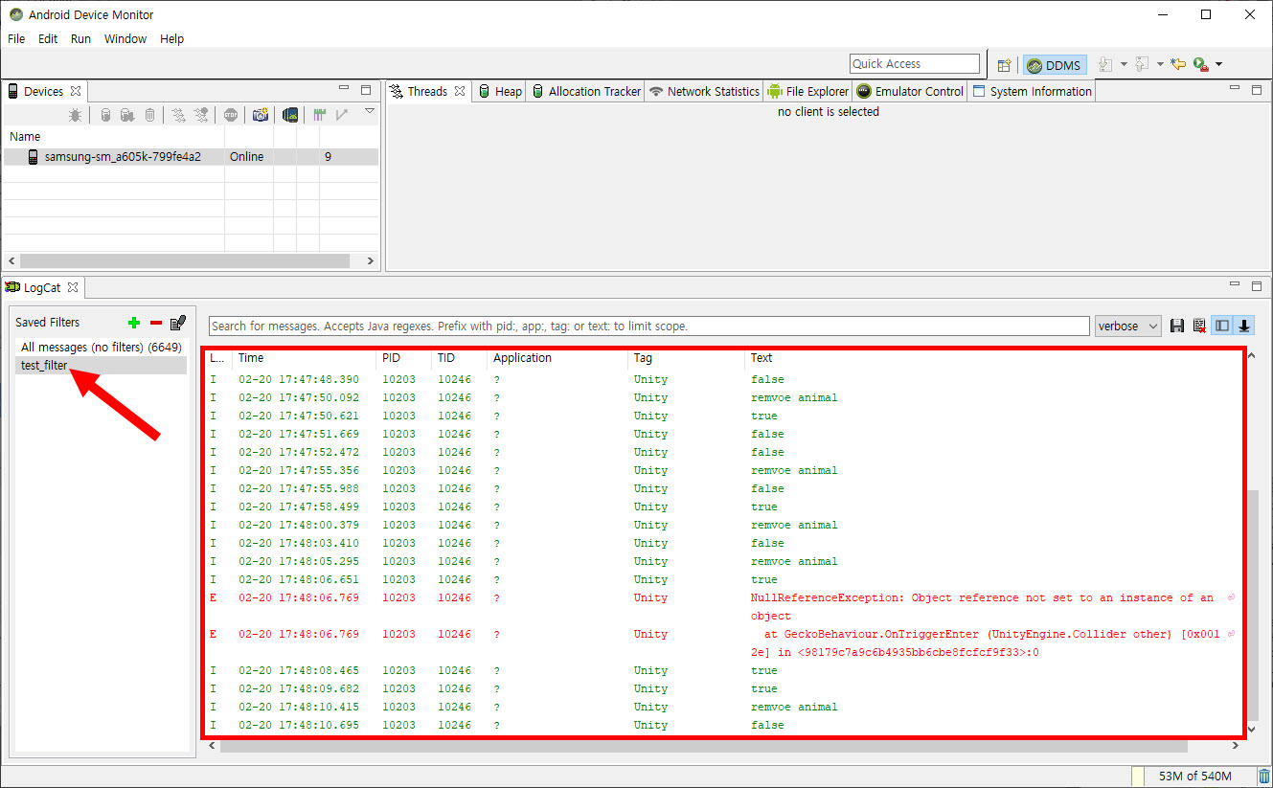Click the Next Annotation icon in the main toolbar
This screenshot has width=1273, height=788.
(x=1105, y=64)
